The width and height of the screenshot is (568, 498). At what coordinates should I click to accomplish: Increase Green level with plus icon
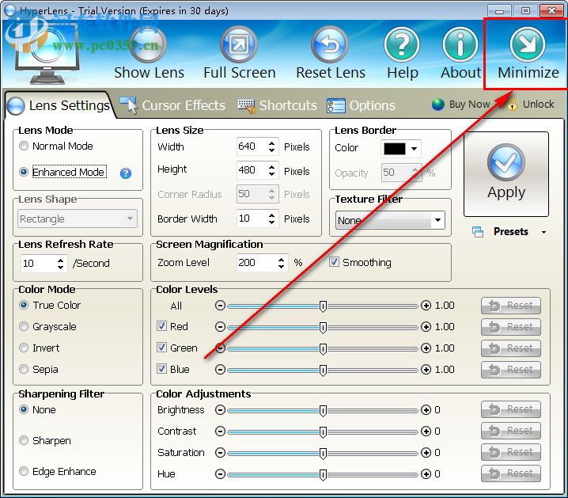tap(426, 348)
